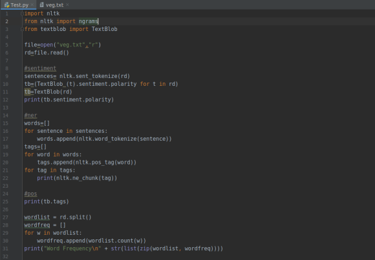This screenshot has height=260, width=375.
Task: Click the #ner comment line
Action: pyautogui.click(x=30, y=115)
